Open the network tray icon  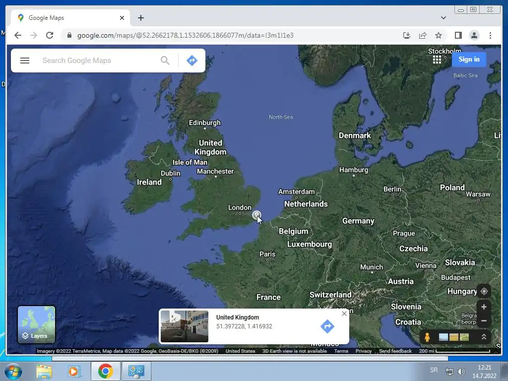click(449, 372)
